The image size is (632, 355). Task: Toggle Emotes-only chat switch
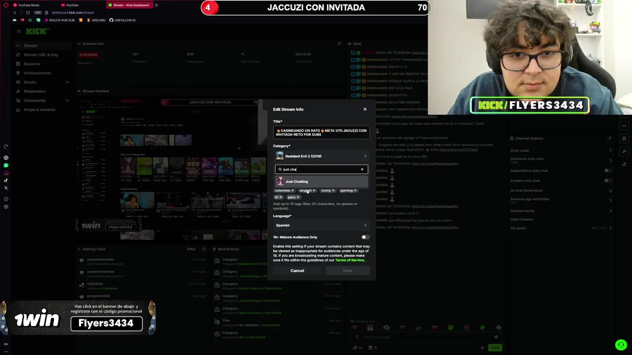(607, 180)
